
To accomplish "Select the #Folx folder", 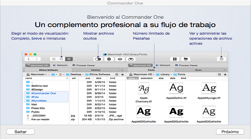I will pyautogui.click(x=75, y=97).
